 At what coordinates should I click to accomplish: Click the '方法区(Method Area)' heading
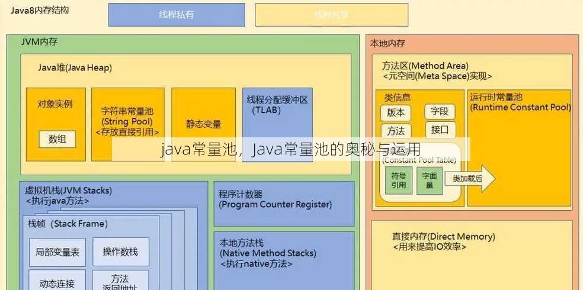click(x=425, y=66)
